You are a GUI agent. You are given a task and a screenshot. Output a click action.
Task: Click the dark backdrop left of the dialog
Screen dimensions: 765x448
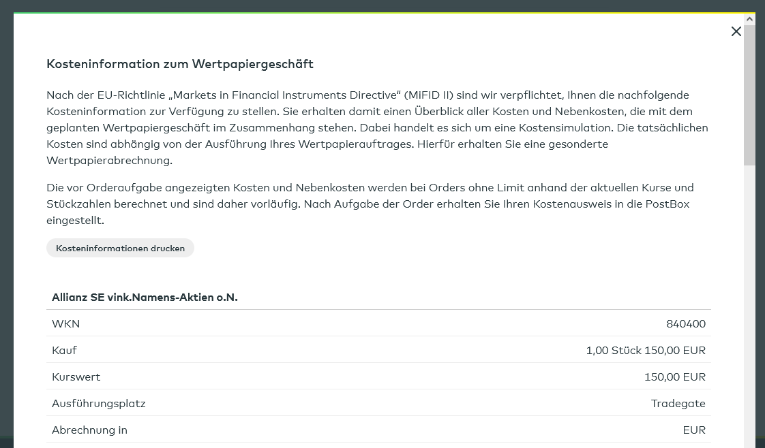coord(6,225)
